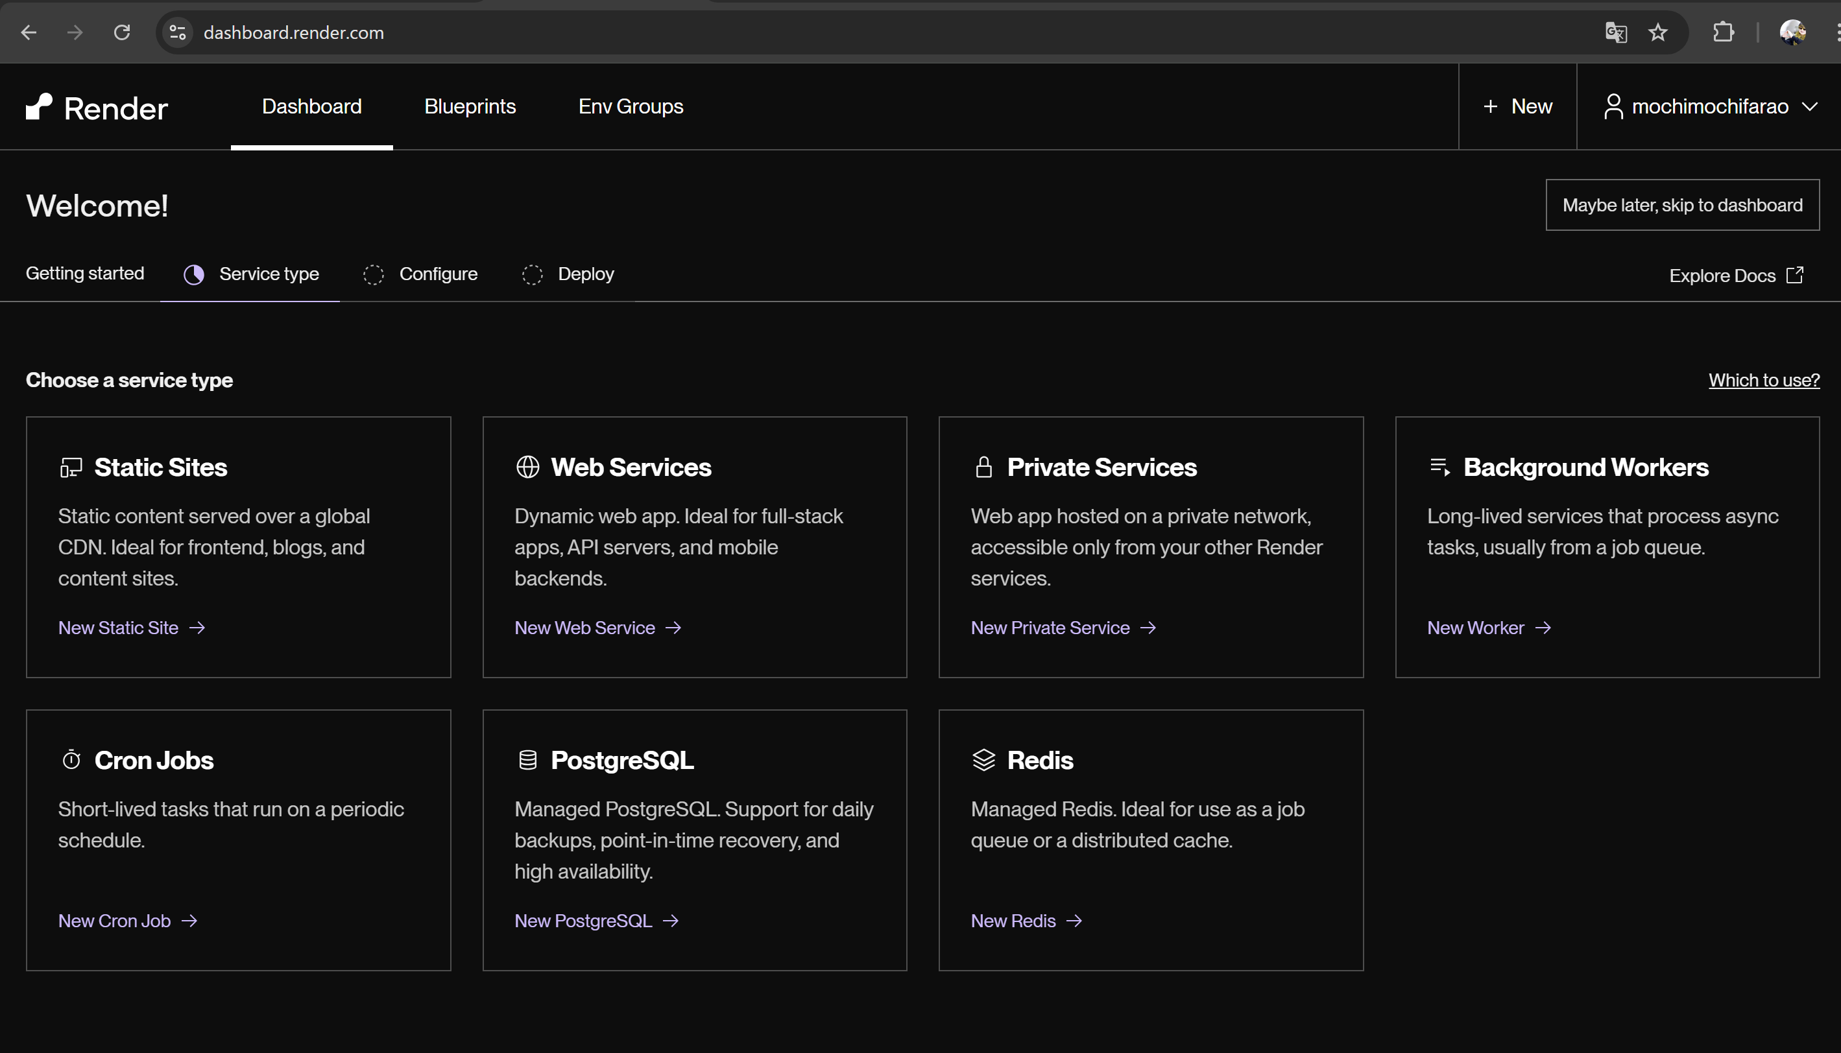
Task: Click the Redis stack icon
Action: (x=984, y=759)
